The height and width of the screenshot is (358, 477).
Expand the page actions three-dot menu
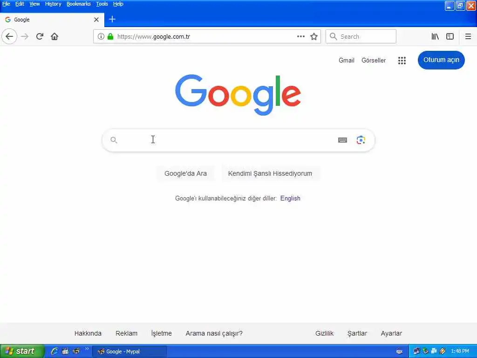(301, 36)
